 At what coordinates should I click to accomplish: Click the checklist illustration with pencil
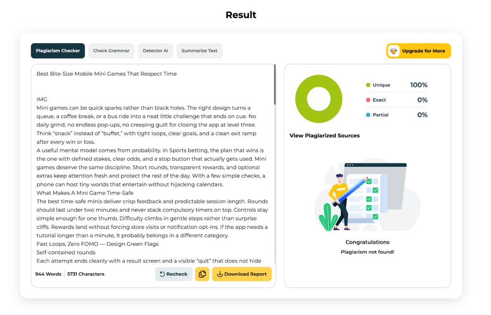tap(367, 197)
